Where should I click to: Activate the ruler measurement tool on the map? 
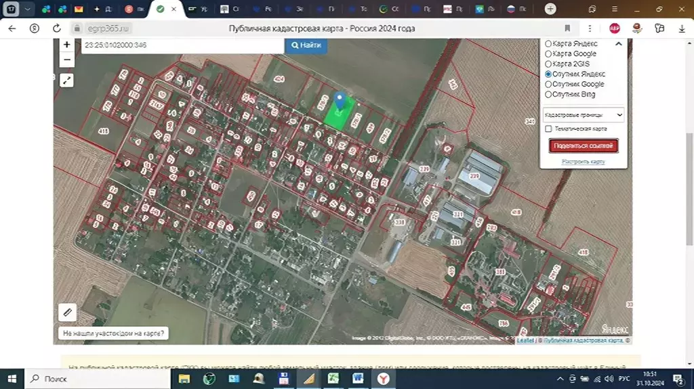(x=67, y=313)
